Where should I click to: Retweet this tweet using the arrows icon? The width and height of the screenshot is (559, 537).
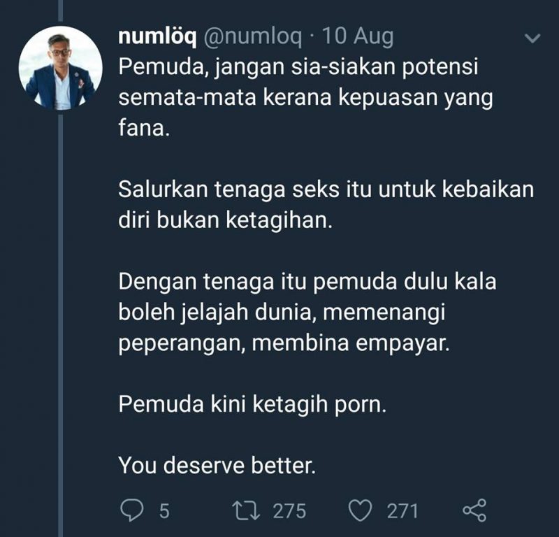pyautogui.click(x=246, y=510)
